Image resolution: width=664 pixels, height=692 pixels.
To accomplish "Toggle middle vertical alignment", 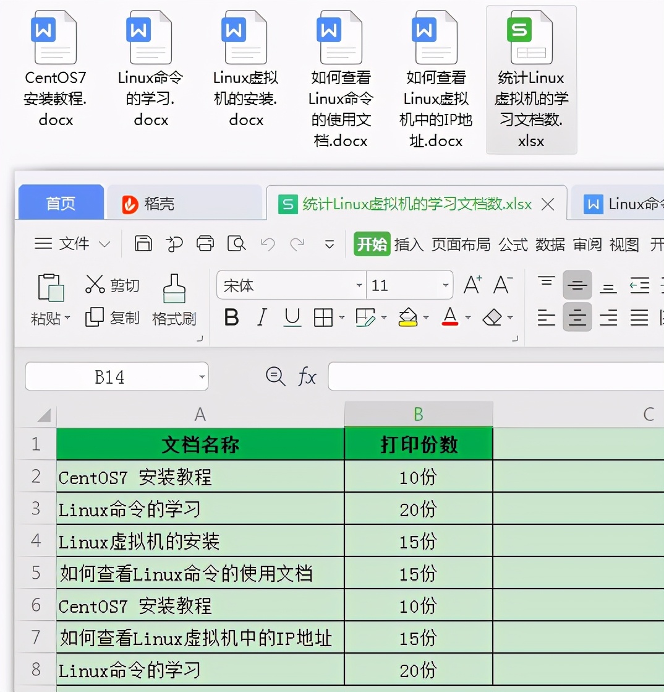I will (x=577, y=285).
